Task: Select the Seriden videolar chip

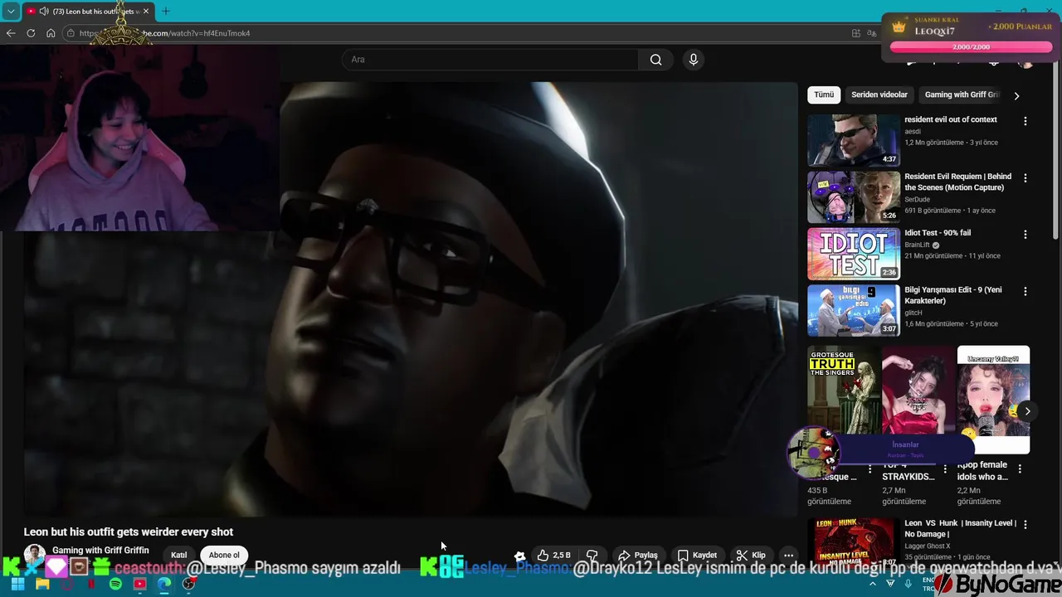Action: [x=879, y=95]
